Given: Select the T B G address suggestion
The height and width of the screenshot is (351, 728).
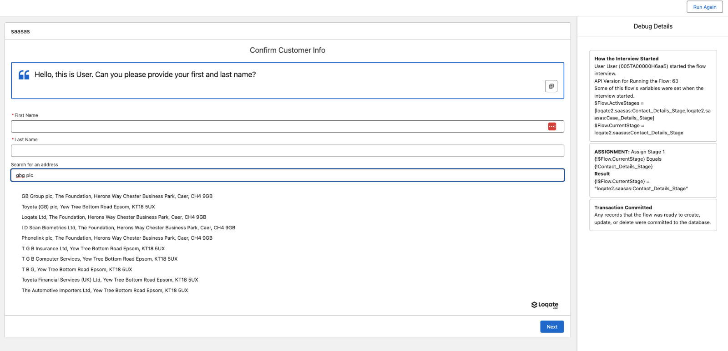Looking at the screenshot, I should tap(77, 269).
